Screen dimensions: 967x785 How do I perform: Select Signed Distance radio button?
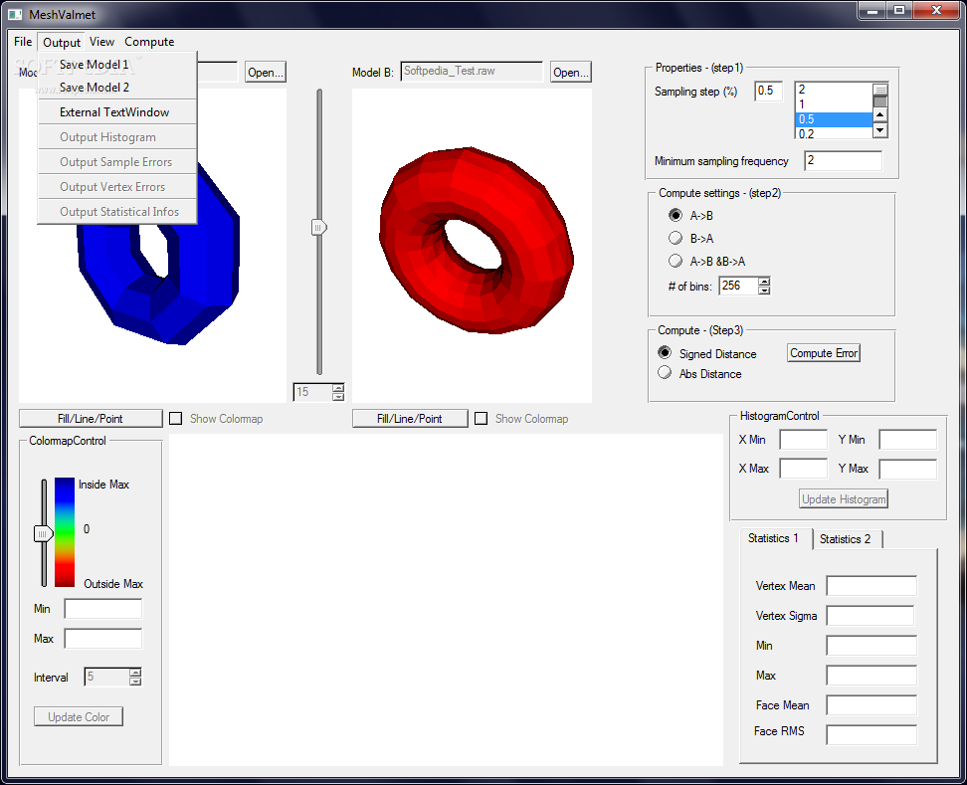click(665, 353)
